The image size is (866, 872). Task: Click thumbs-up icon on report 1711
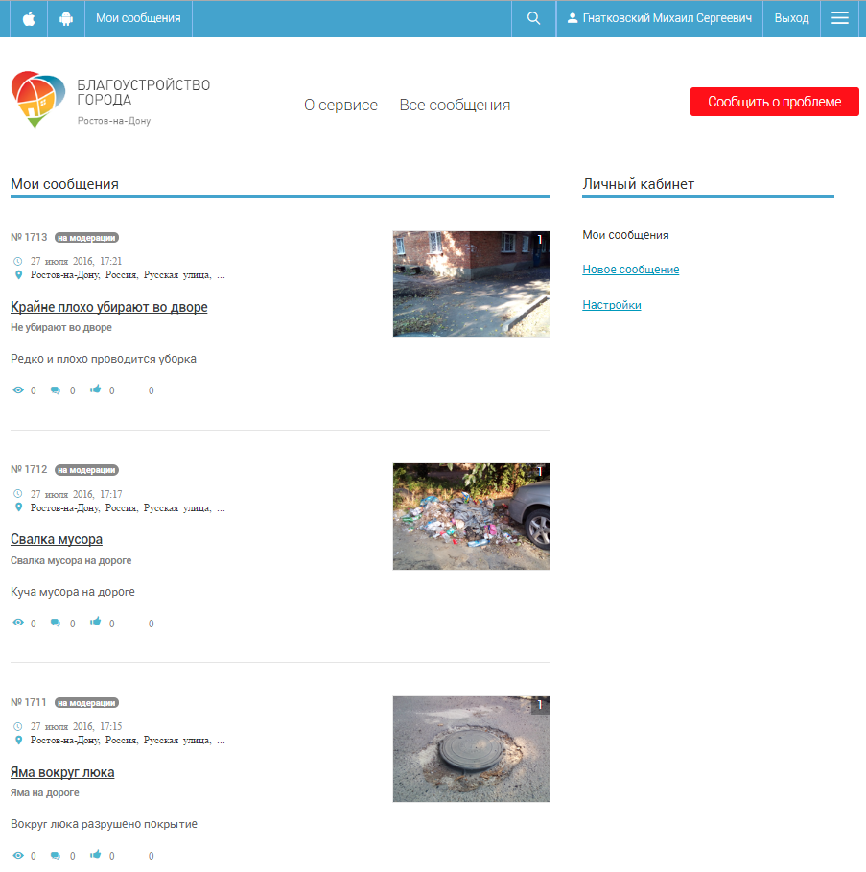coord(96,854)
